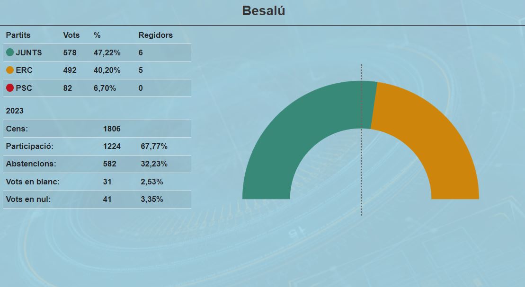Click the Vots en blanc row label
The image size is (525, 287).
[x=33, y=182]
